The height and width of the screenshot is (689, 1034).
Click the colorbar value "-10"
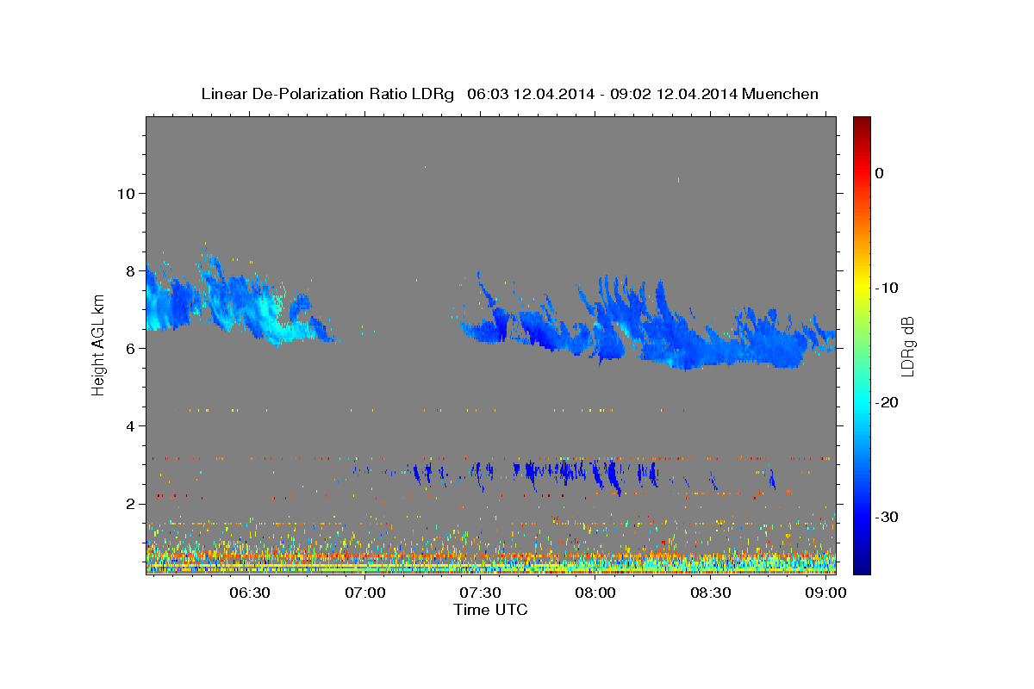click(x=886, y=288)
